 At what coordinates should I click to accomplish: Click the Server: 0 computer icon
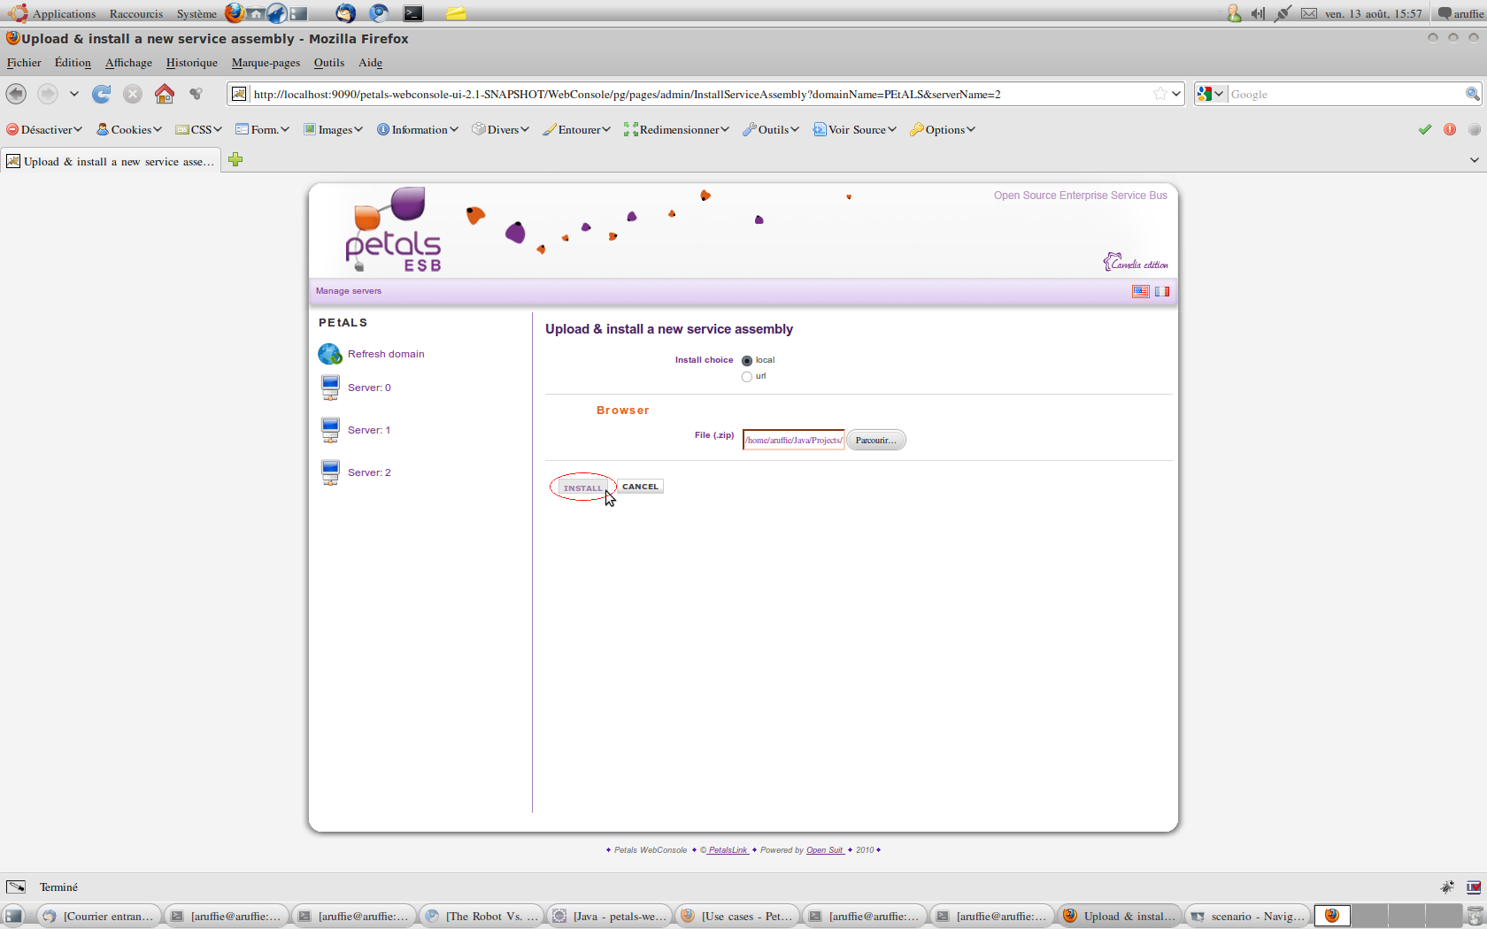[x=330, y=388]
